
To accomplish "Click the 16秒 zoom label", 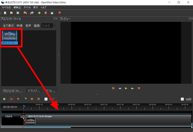I will (189, 99).
